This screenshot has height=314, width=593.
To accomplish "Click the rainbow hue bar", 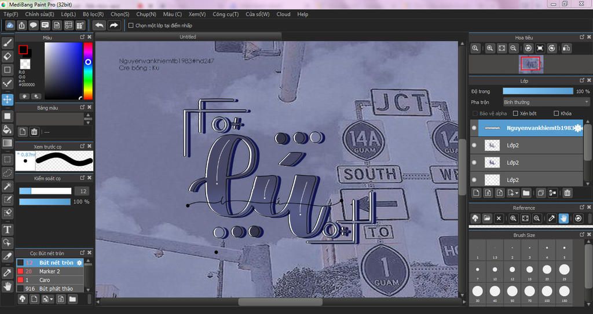I will (x=88, y=71).
